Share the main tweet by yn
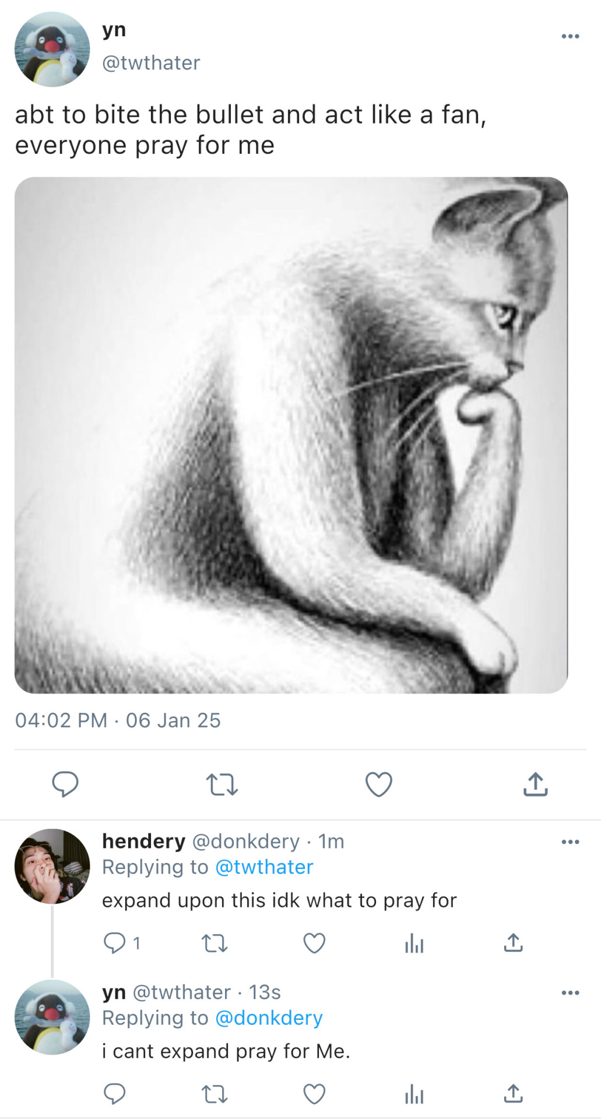This screenshot has height=1119, width=601. point(535,784)
